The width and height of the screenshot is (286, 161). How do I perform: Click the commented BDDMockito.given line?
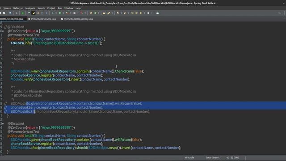coord(76,103)
